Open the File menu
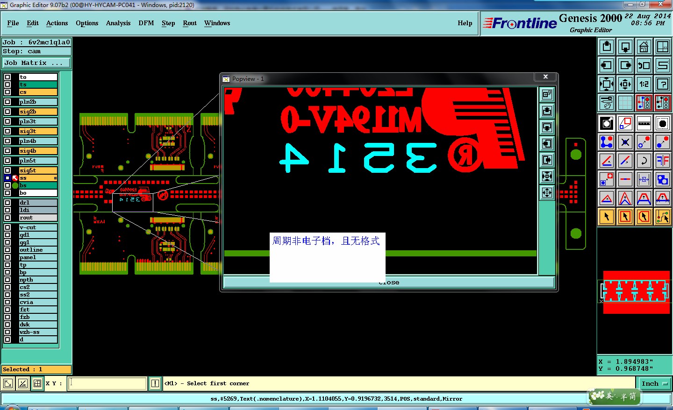The image size is (673, 410). coord(13,23)
